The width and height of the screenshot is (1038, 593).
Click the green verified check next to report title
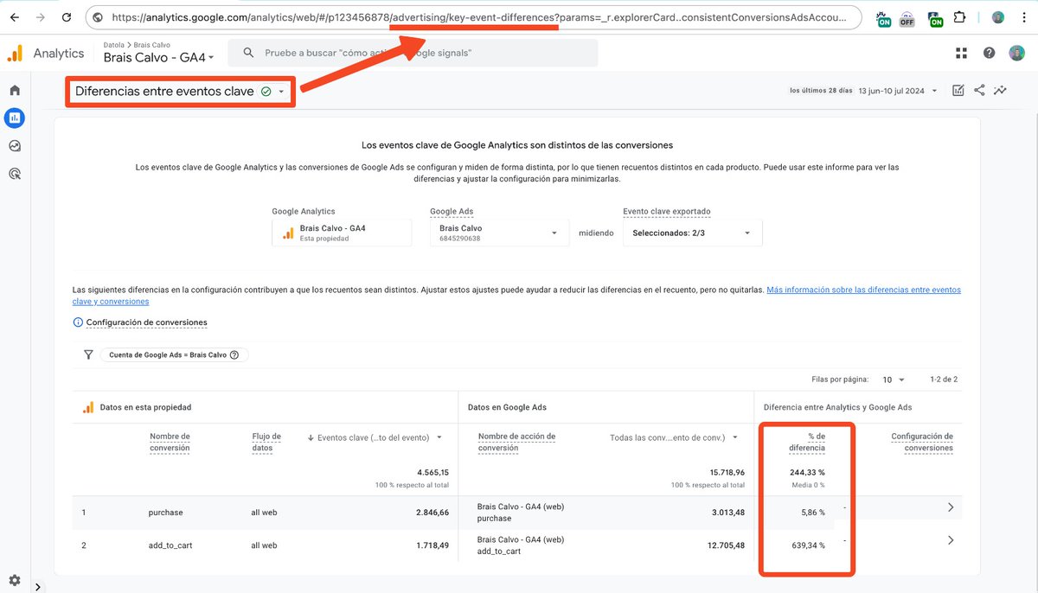pos(266,92)
